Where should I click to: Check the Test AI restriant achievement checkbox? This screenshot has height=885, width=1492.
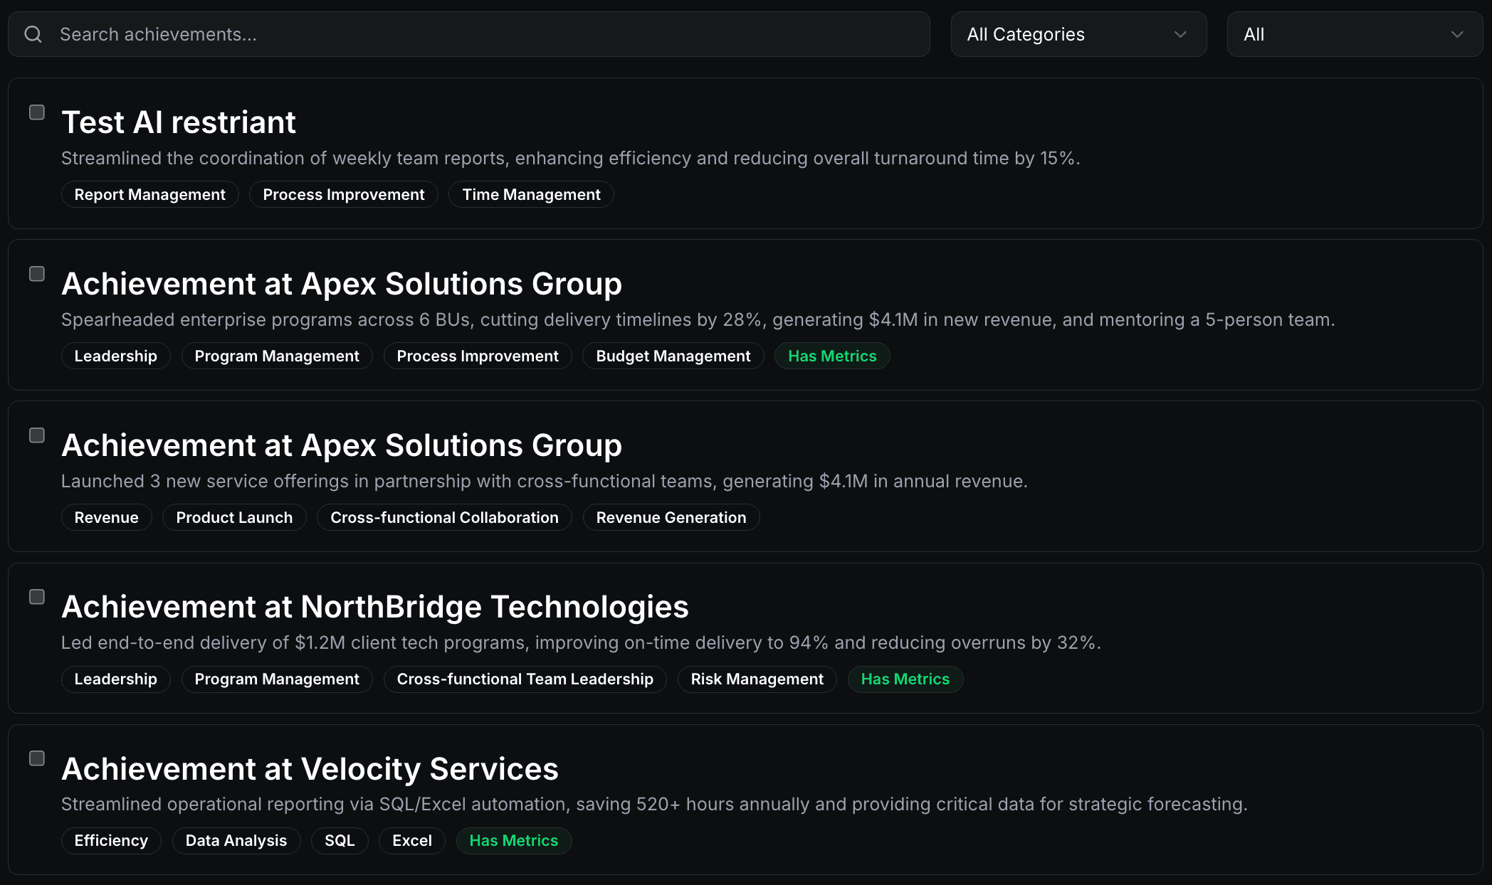[x=36, y=112]
